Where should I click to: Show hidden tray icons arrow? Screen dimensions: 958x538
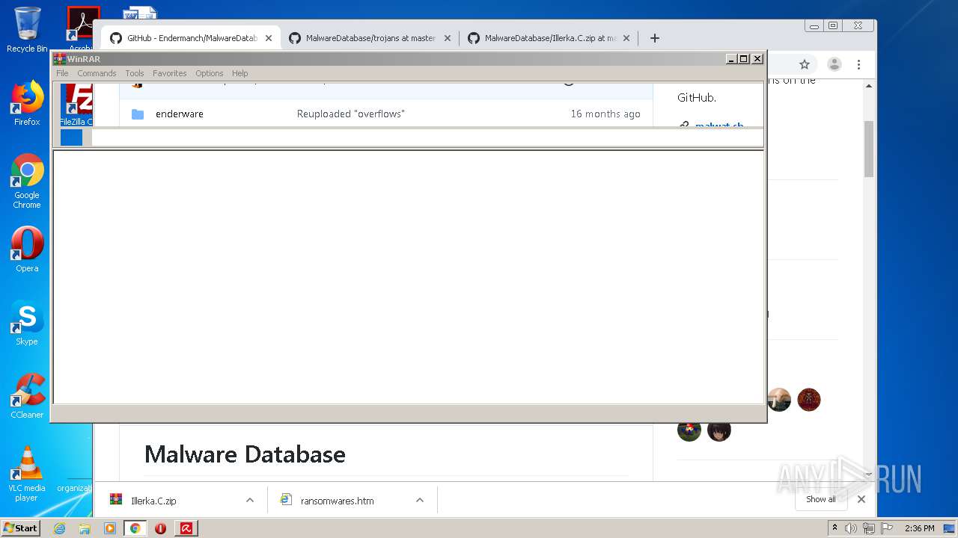[x=835, y=528]
